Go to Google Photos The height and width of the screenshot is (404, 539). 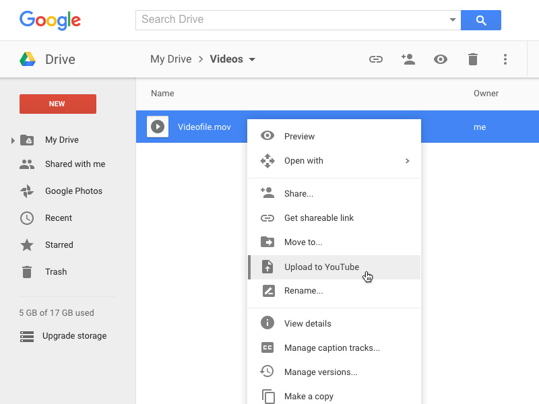coord(74,191)
